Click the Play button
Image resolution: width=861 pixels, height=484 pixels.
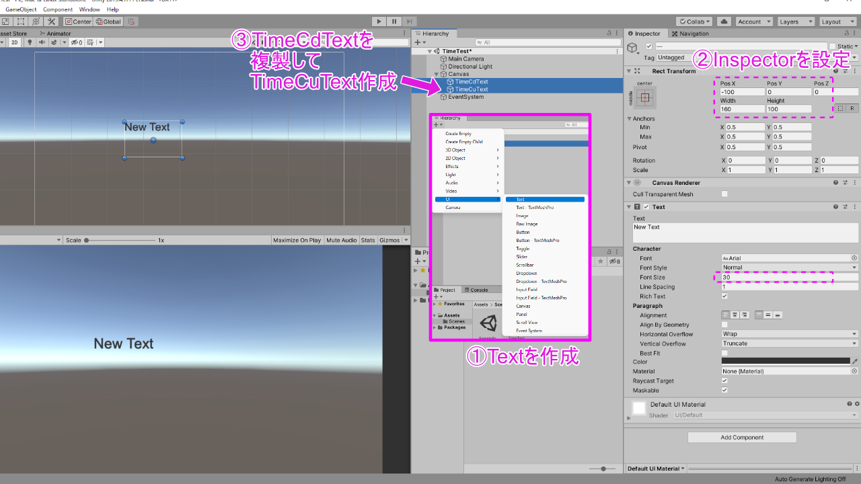click(x=379, y=22)
